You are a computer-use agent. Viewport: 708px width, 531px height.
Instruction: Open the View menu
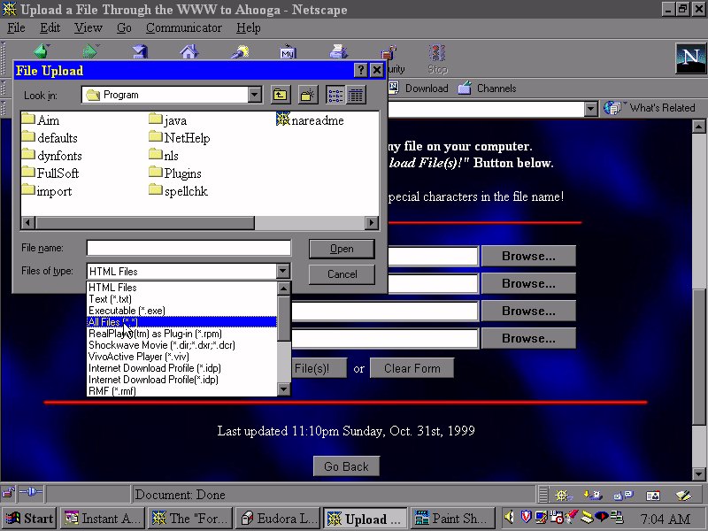88,27
